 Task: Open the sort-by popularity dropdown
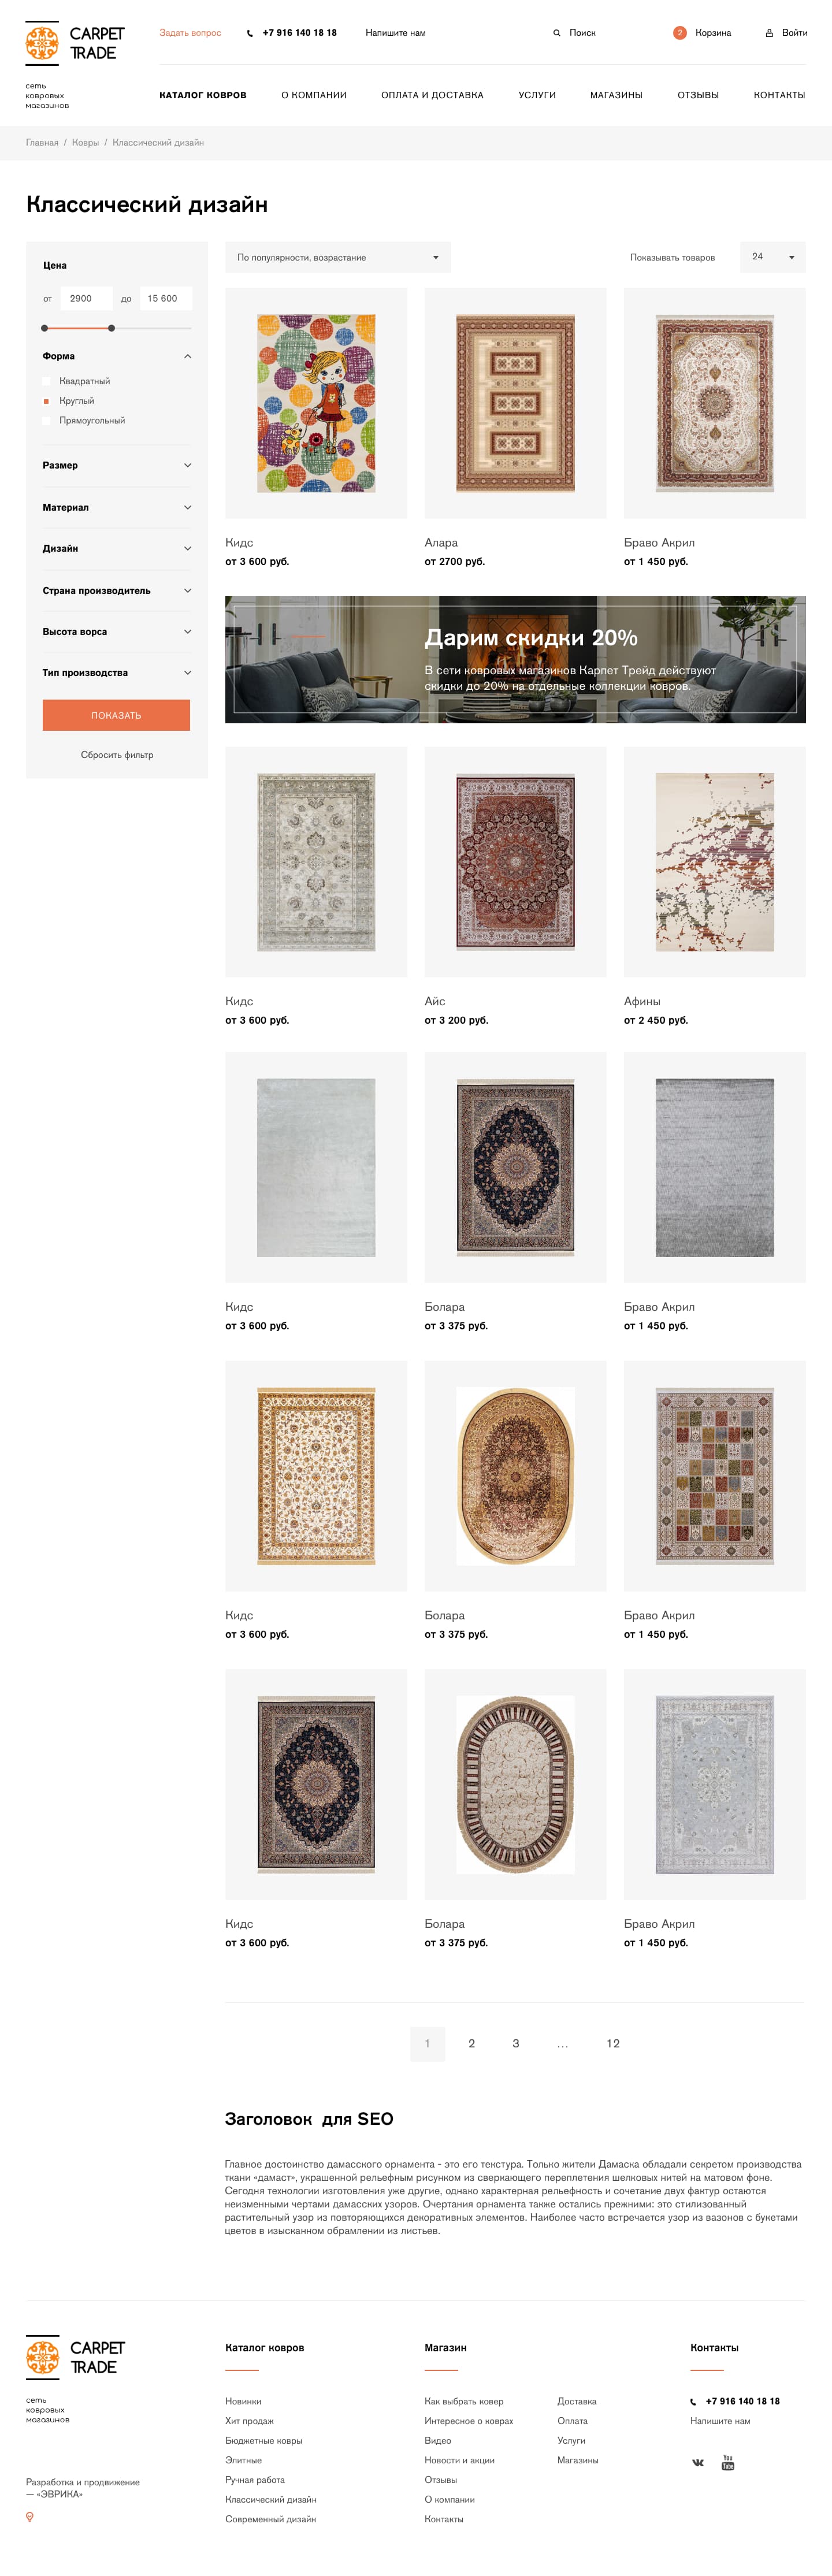pos(338,257)
